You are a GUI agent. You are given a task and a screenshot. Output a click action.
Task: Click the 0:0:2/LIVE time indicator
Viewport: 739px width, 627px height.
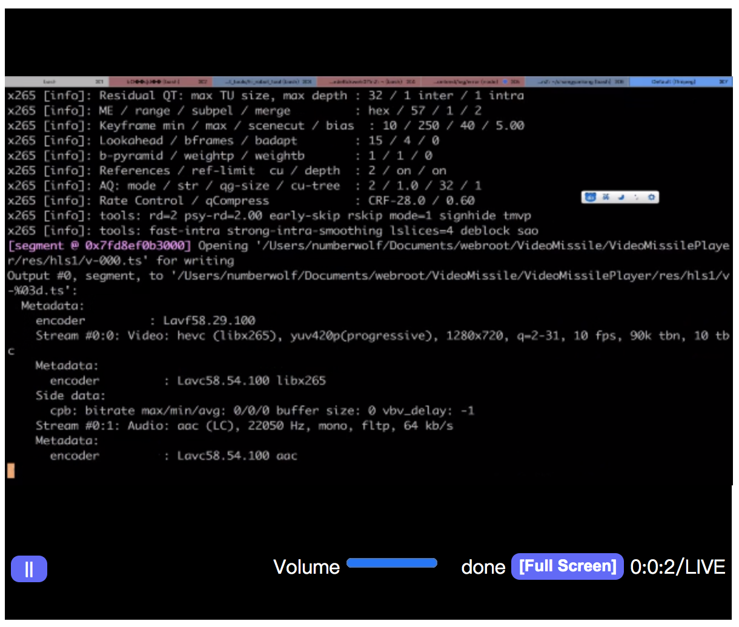677,567
